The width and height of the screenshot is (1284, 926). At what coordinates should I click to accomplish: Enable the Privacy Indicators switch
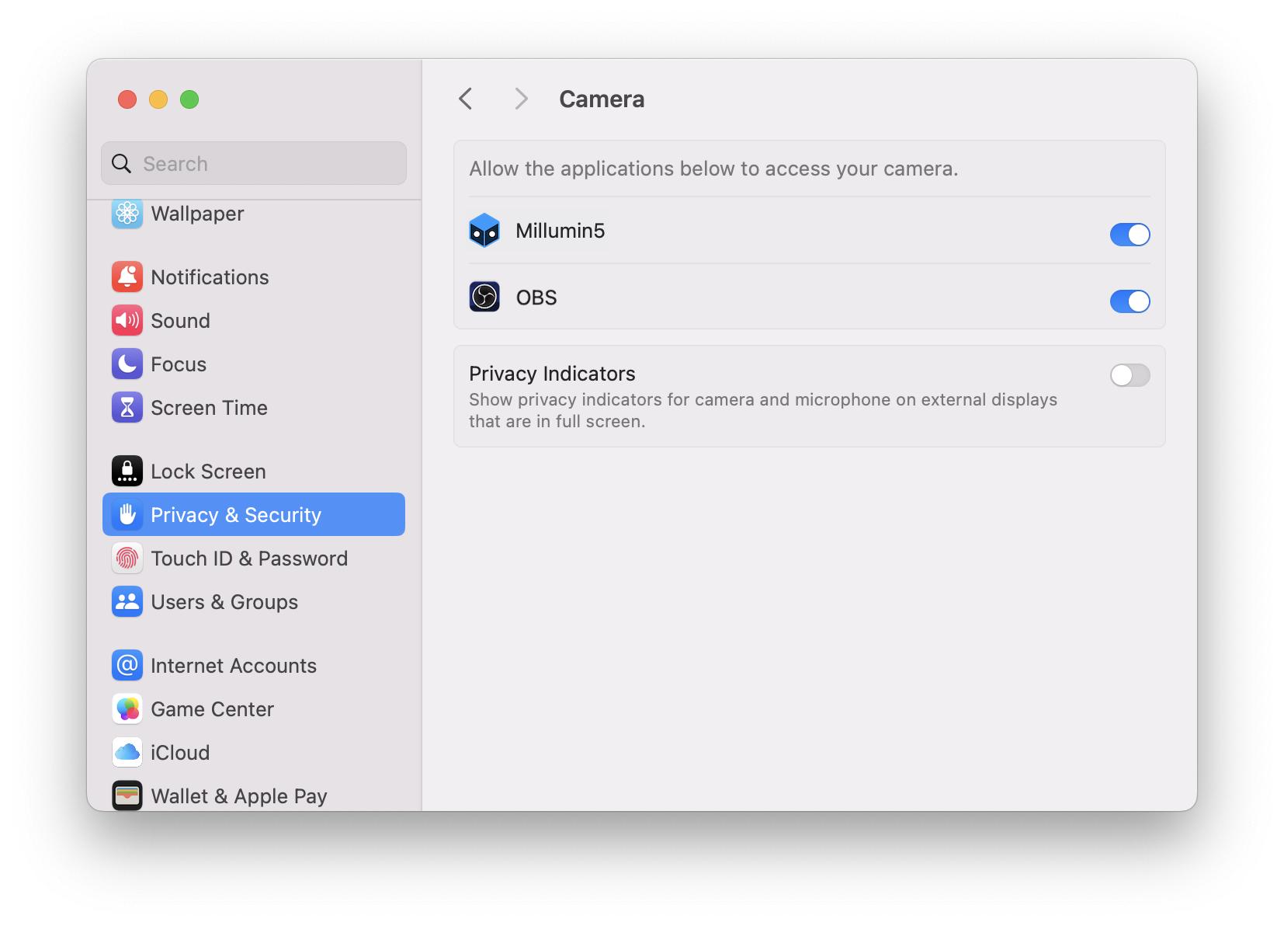1130,376
